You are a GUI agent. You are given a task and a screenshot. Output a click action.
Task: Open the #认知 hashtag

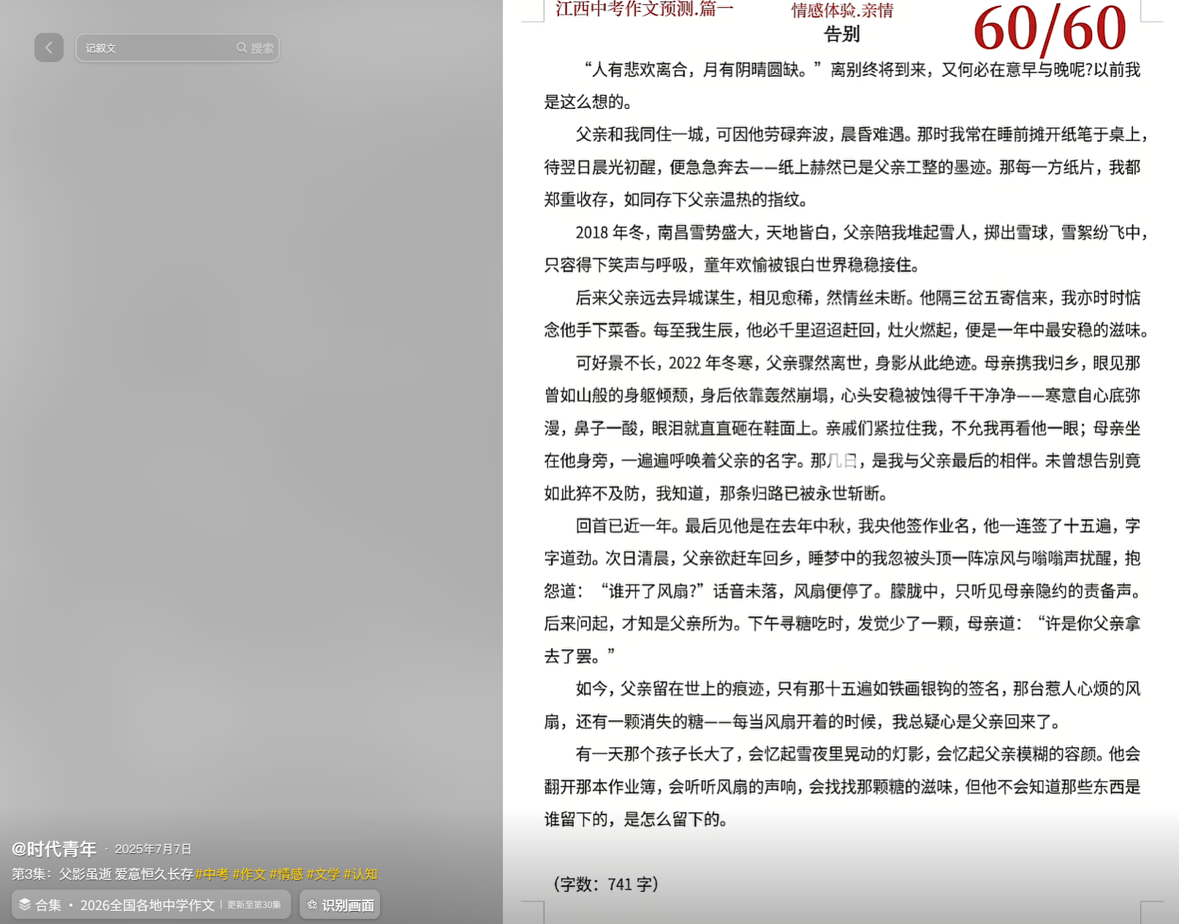tap(362, 874)
